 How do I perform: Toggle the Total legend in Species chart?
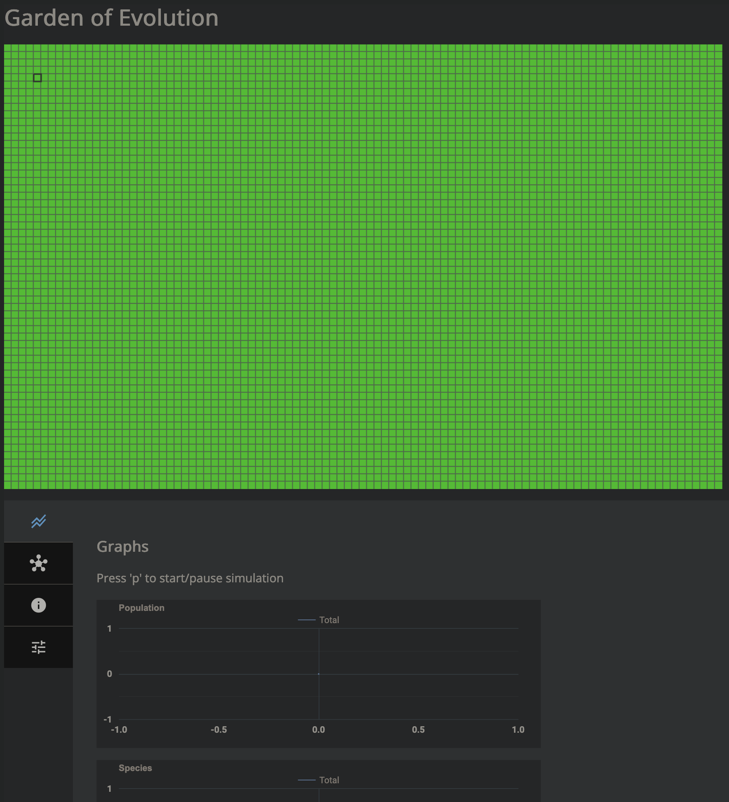329,780
